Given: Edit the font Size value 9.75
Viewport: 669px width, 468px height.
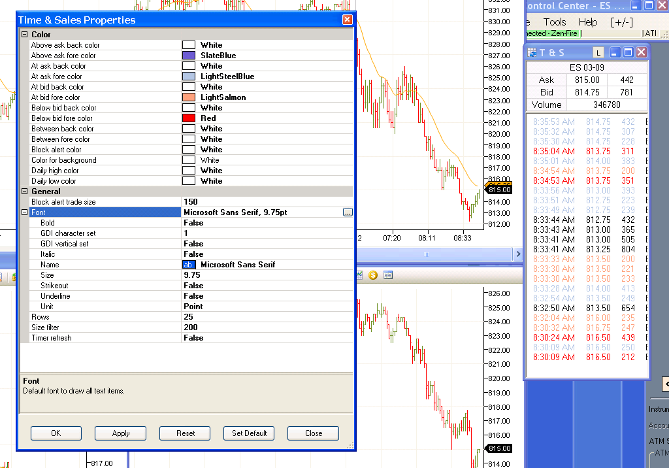Looking at the screenshot, I should [x=267, y=275].
